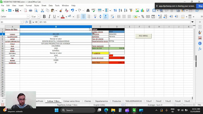Toggle Bold formatting
The height and width of the screenshot is (114, 203).
(x=44, y=17)
